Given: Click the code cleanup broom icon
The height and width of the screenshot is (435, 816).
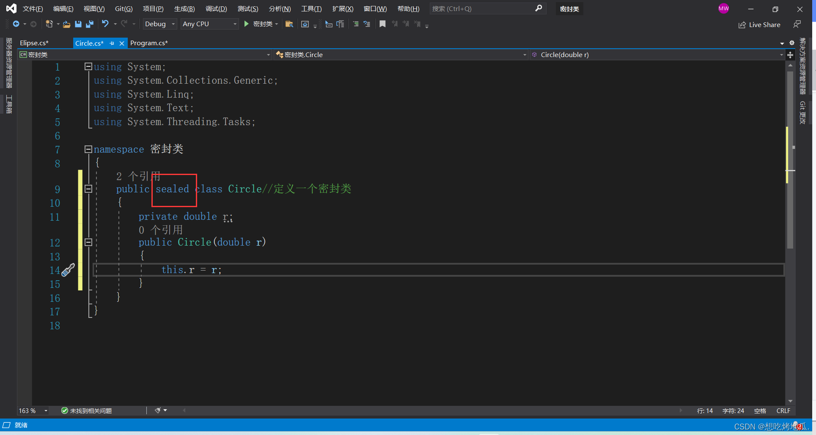Looking at the screenshot, I should pyautogui.click(x=158, y=410).
